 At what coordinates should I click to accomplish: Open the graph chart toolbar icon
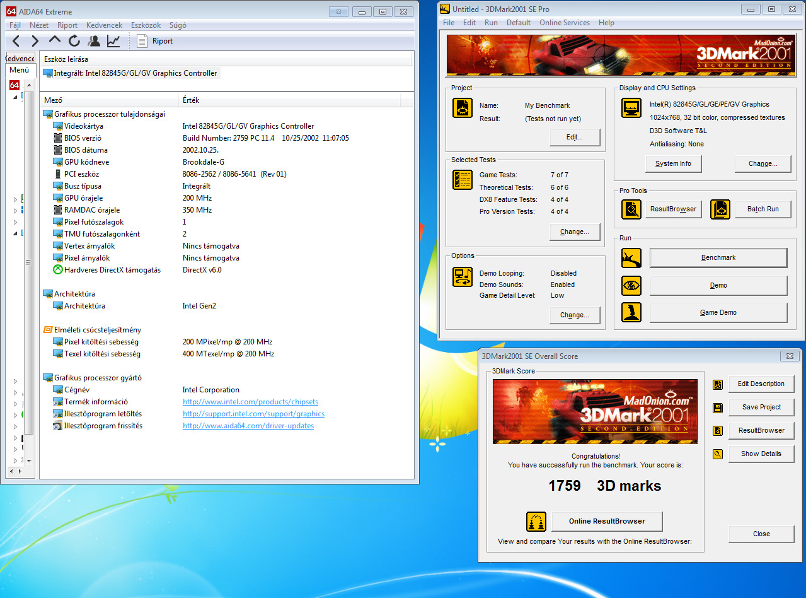coord(113,41)
